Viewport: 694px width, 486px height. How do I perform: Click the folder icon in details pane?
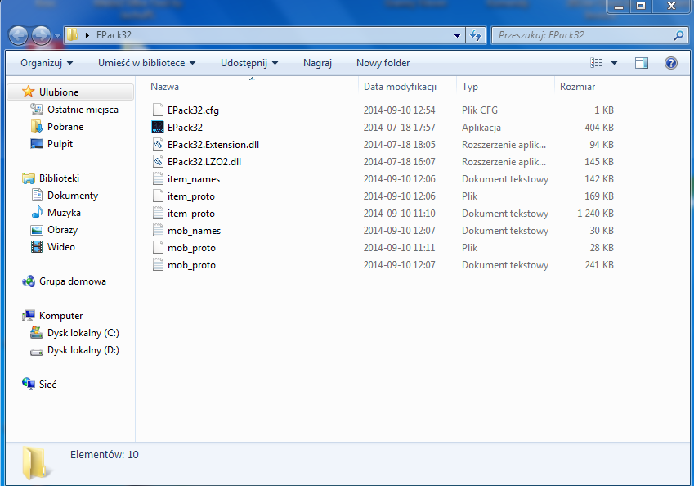[34, 463]
